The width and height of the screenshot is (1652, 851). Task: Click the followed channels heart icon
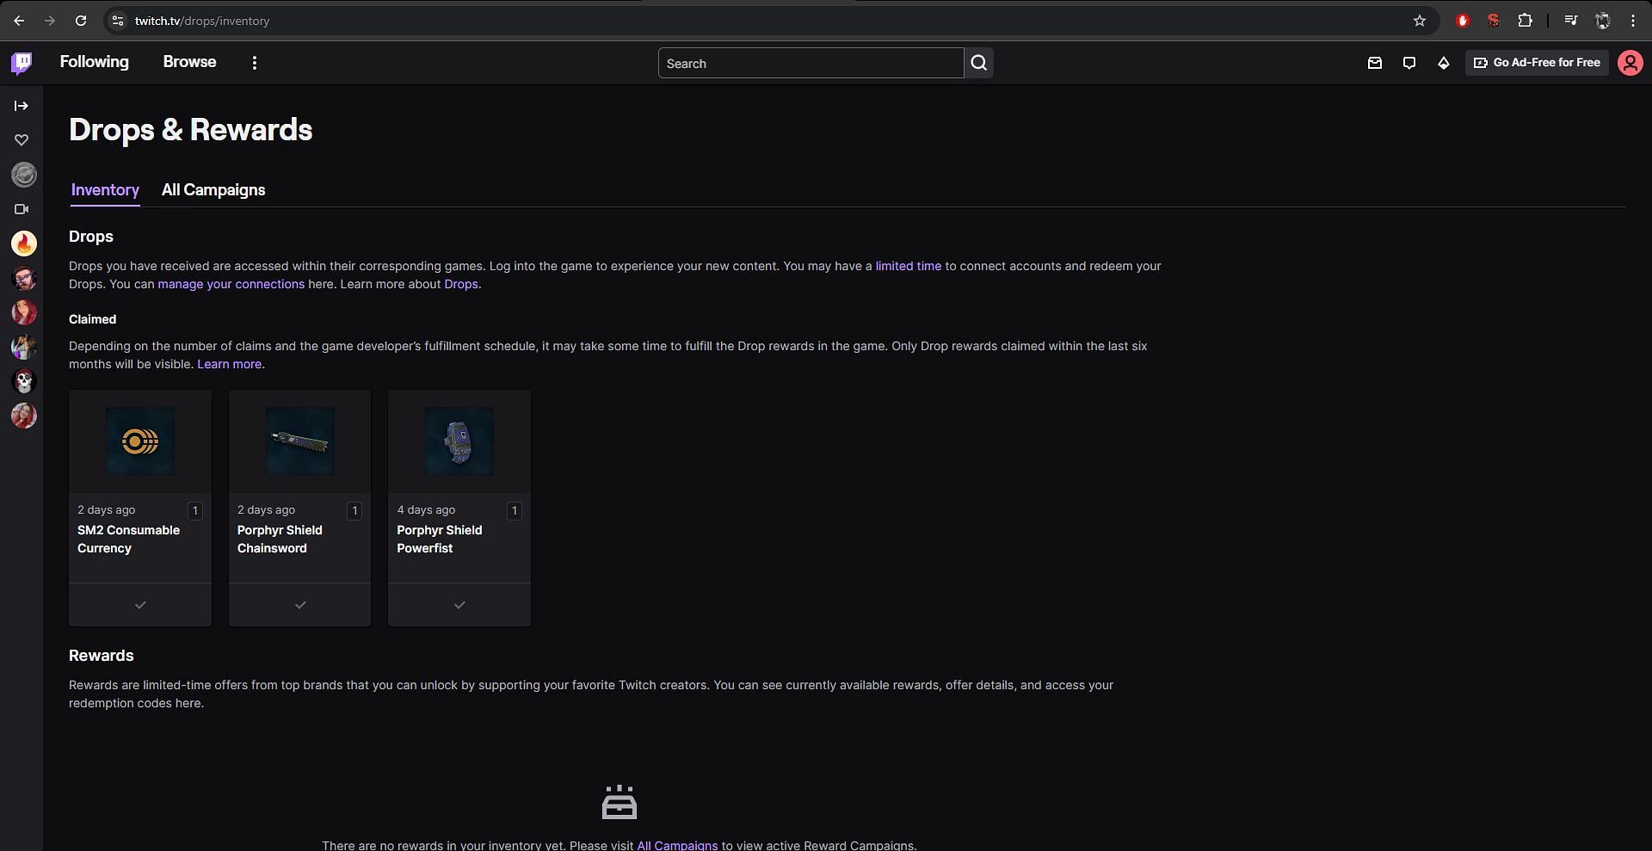(x=22, y=140)
